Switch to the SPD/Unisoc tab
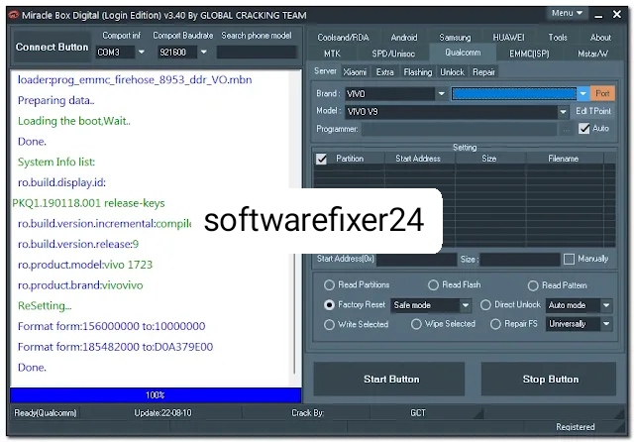This screenshot has width=634, height=442. [393, 54]
